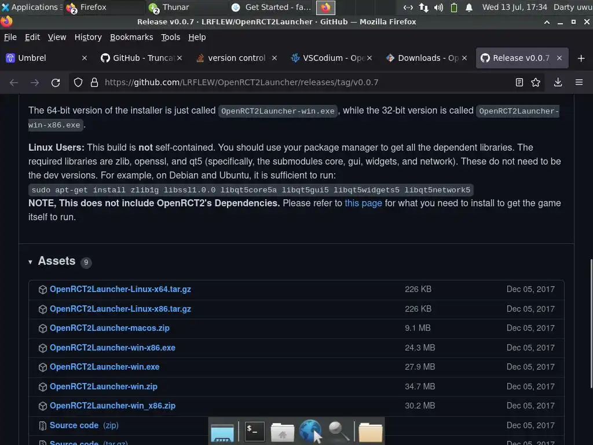Close the VSCodium tab
This screenshot has width=593, height=445.
pos(369,58)
